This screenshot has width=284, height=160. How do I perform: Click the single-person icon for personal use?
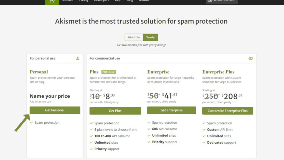click(78, 58)
